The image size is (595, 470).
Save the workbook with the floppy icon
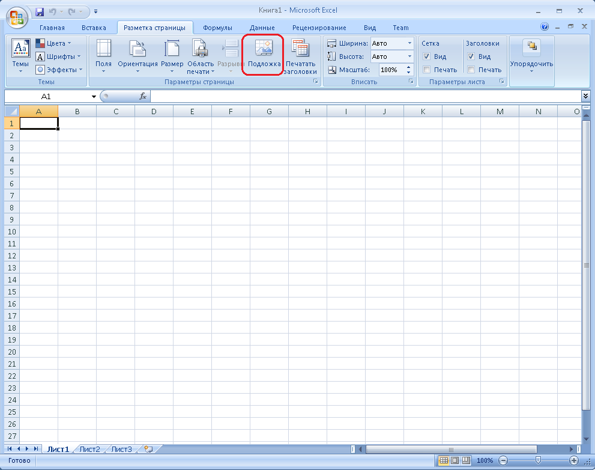(x=40, y=12)
